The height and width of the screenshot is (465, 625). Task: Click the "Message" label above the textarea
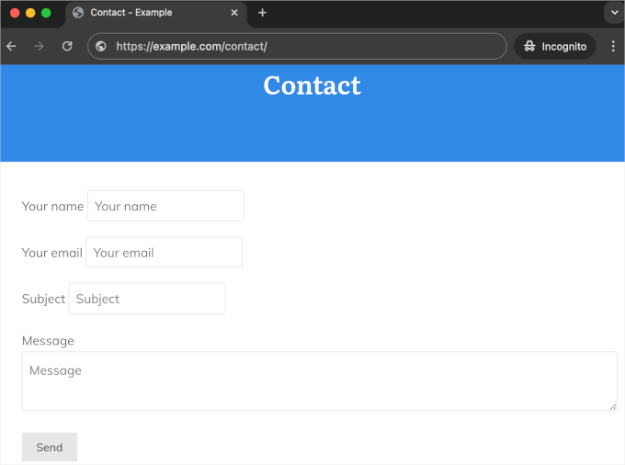click(48, 341)
